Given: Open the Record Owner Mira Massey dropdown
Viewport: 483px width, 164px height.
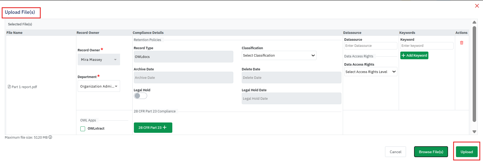Looking at the screenshot, I should [99, 60].
